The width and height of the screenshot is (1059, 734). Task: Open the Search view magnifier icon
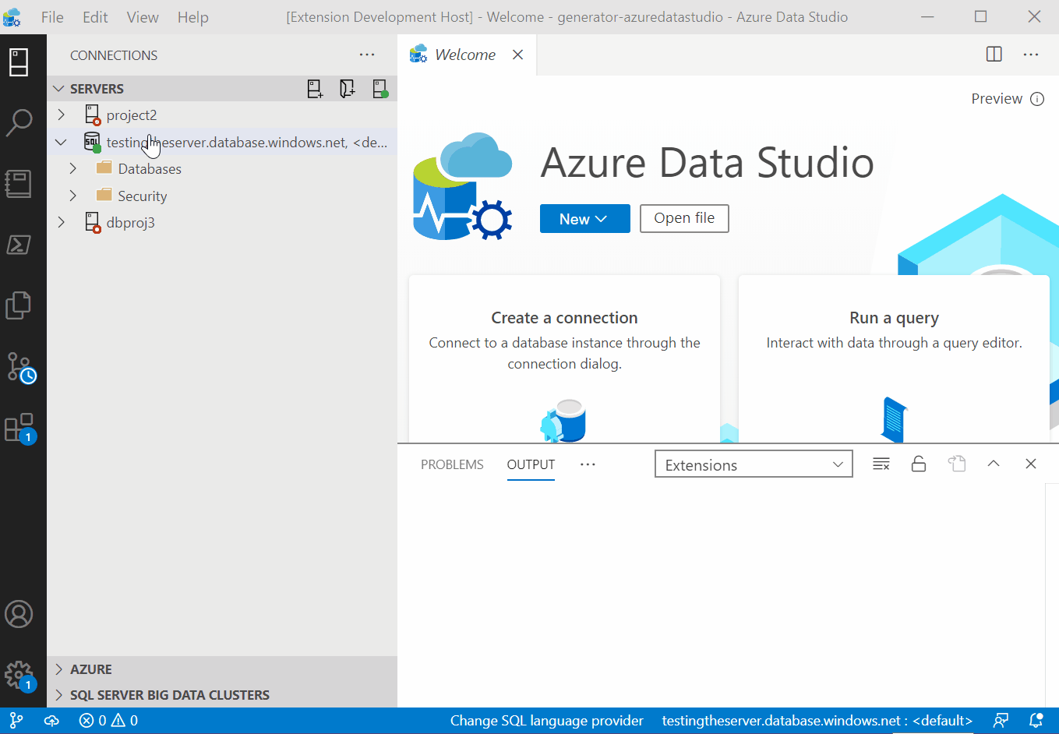pyautogui.click(x=19, y=122)
